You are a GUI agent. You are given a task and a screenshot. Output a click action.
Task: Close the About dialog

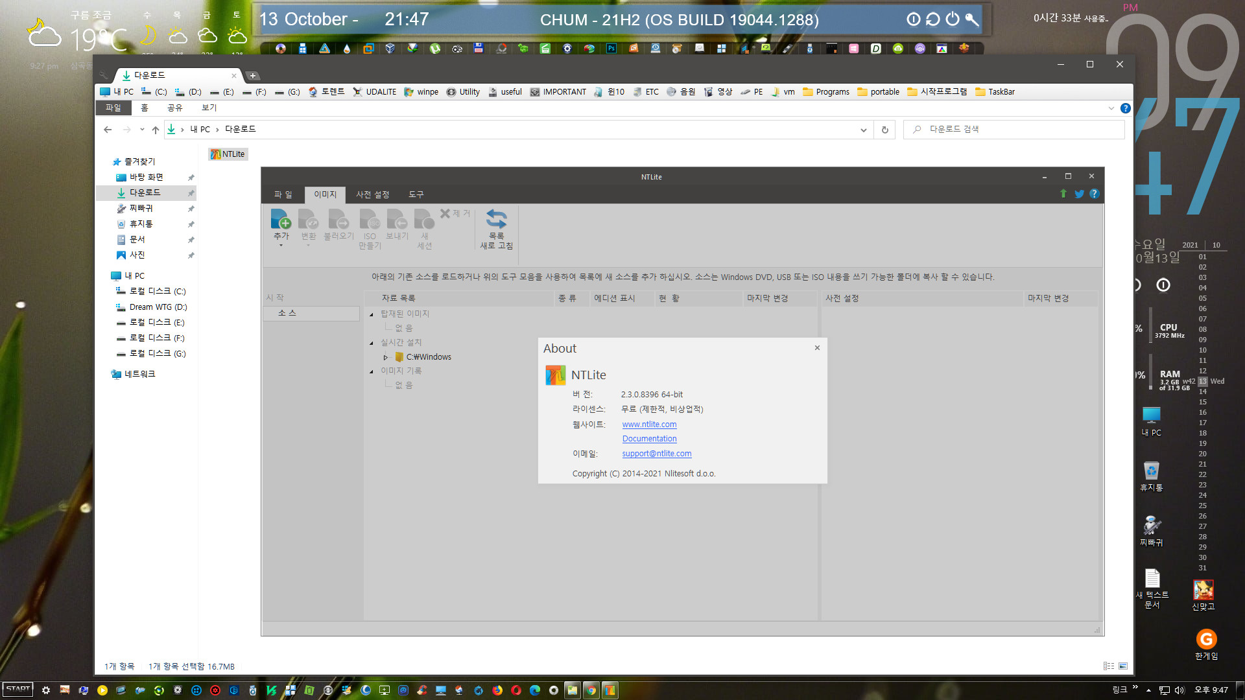coord(817,348)
